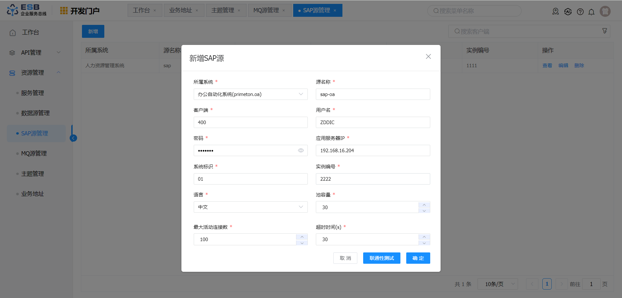The image size is (622, 298).
Task: Collapse sidebar using the blue arrow handle
Action: pos(74,138)
